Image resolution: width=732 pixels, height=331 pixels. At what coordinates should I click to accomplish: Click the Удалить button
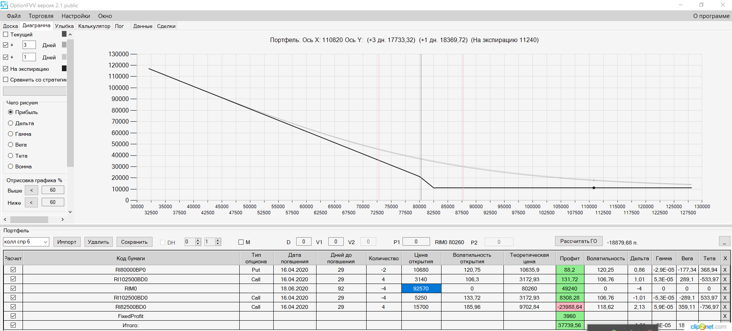click(x=98, y=242)
